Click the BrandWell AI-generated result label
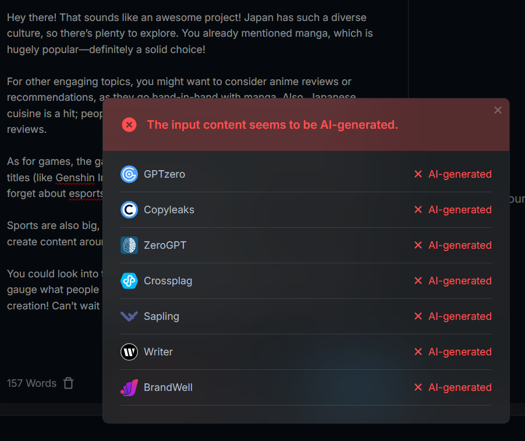This screenshot has height=441, width=525. 460,387
